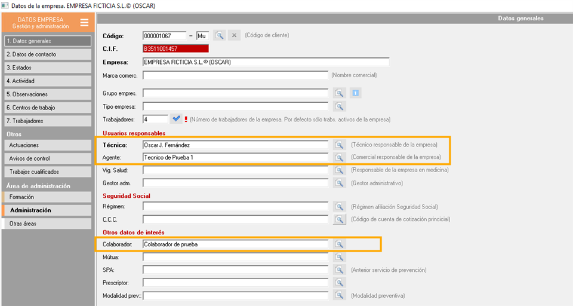Open 7. Trabajadores section

click(47, 121)
